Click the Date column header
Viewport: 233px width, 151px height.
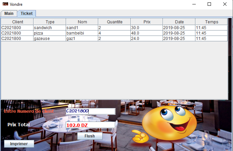[x=179, y=22]
